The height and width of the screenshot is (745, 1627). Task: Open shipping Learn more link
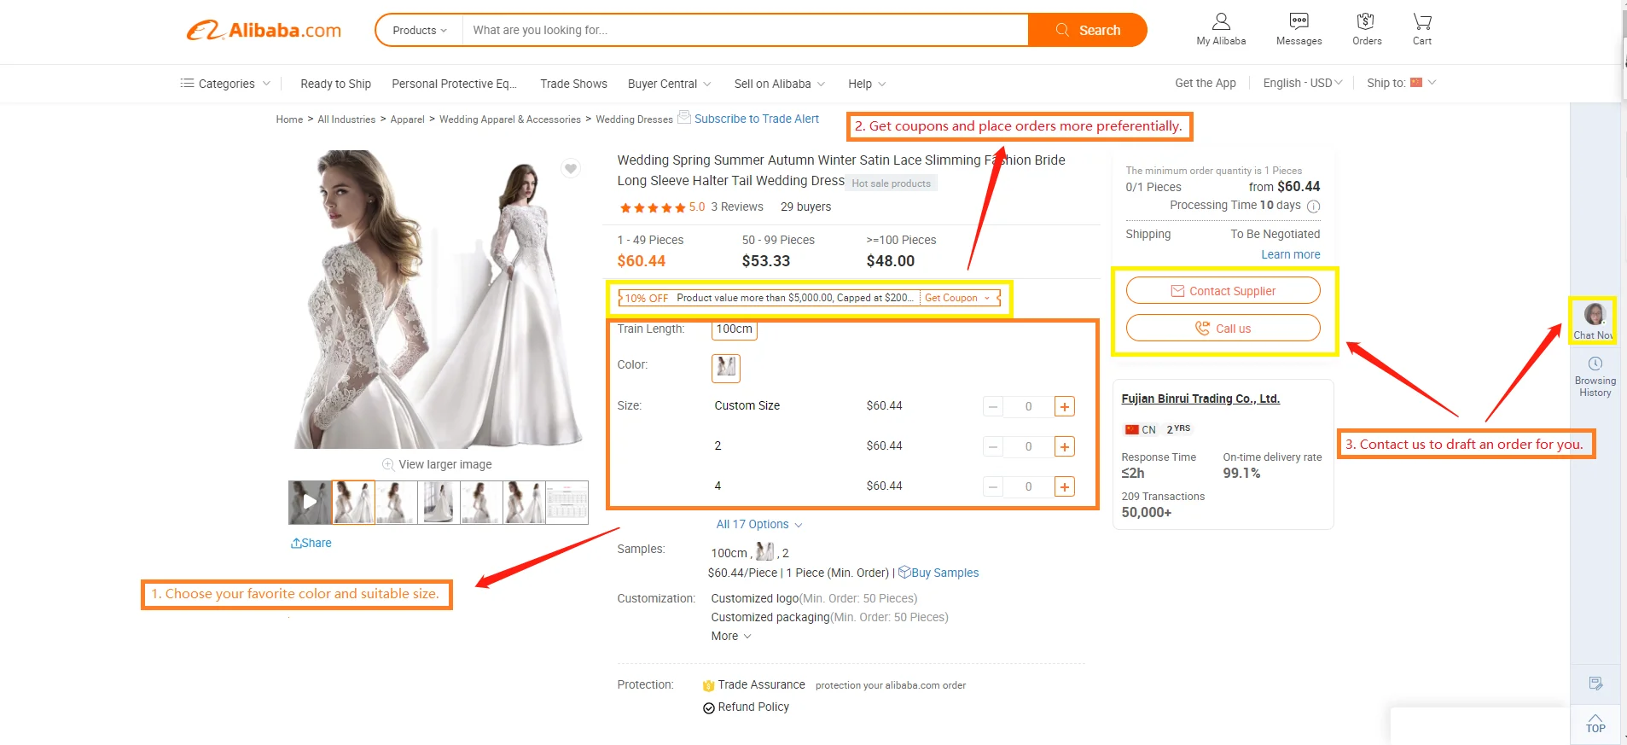(x=1290, y=254)
